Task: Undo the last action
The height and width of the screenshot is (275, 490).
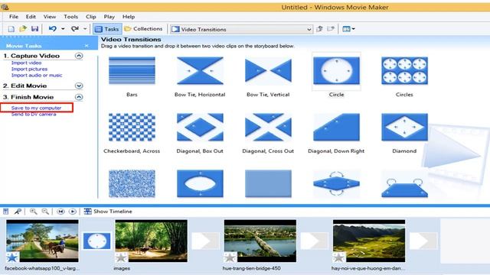Action: click(53, 29)
